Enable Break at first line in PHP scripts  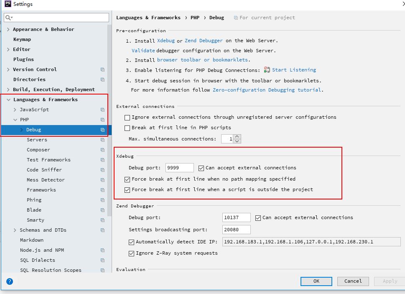127,128
